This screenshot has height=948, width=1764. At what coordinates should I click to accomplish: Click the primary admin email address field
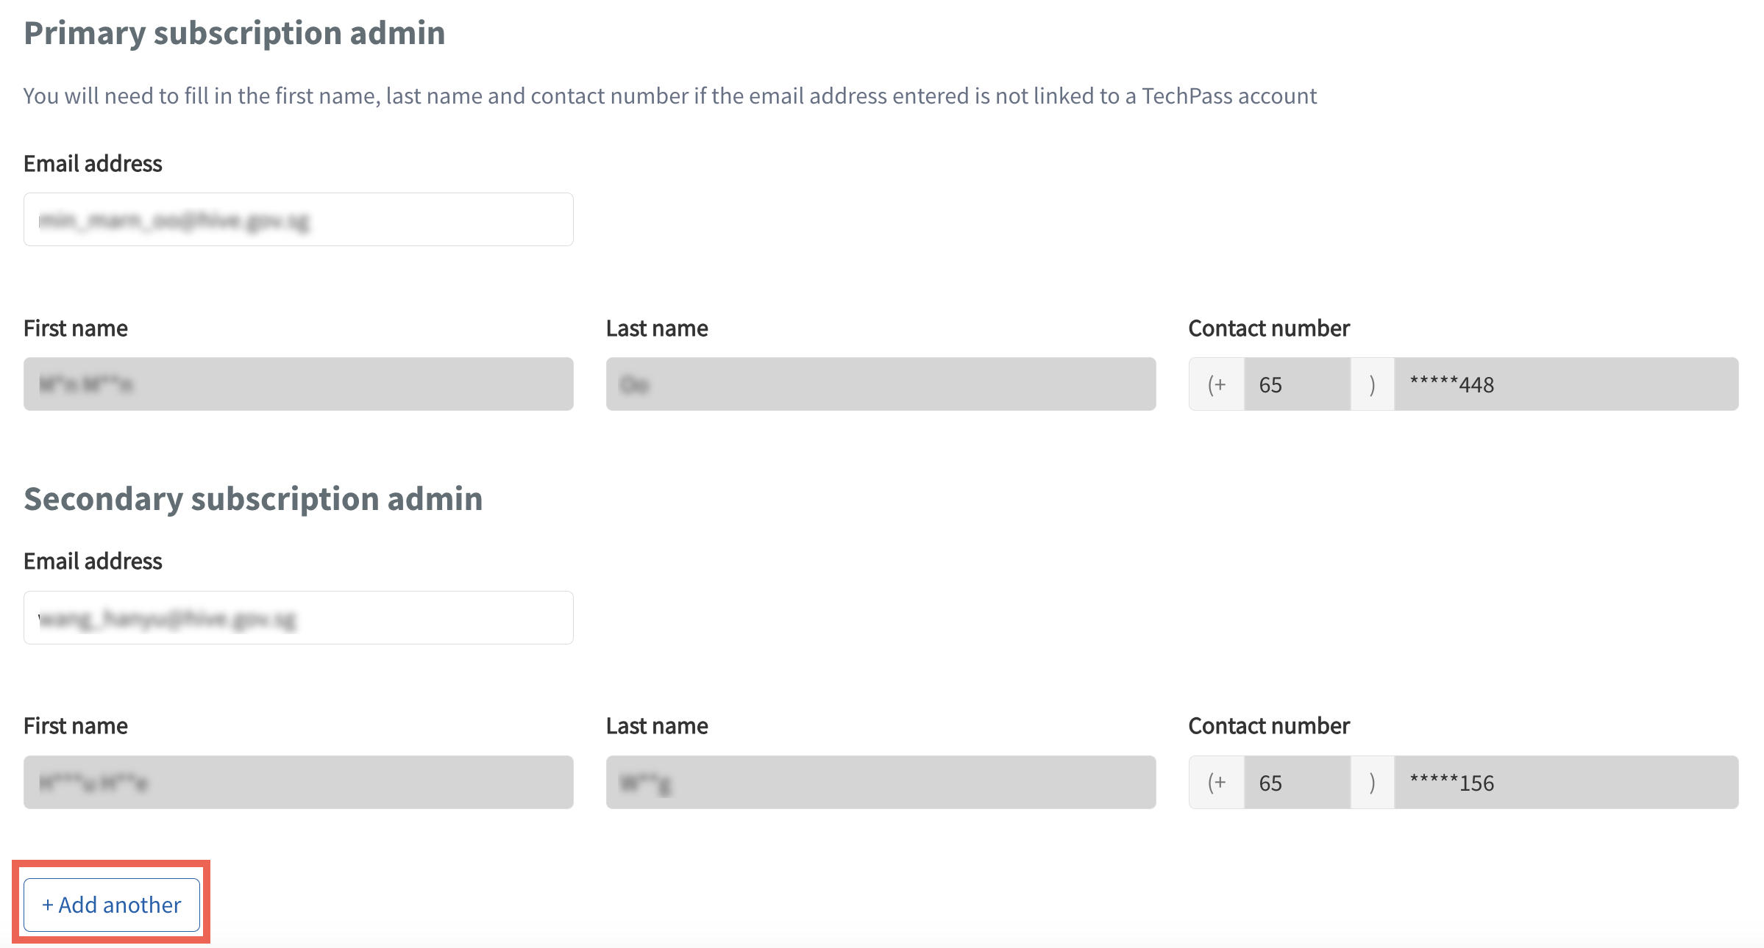coord(298,220)
